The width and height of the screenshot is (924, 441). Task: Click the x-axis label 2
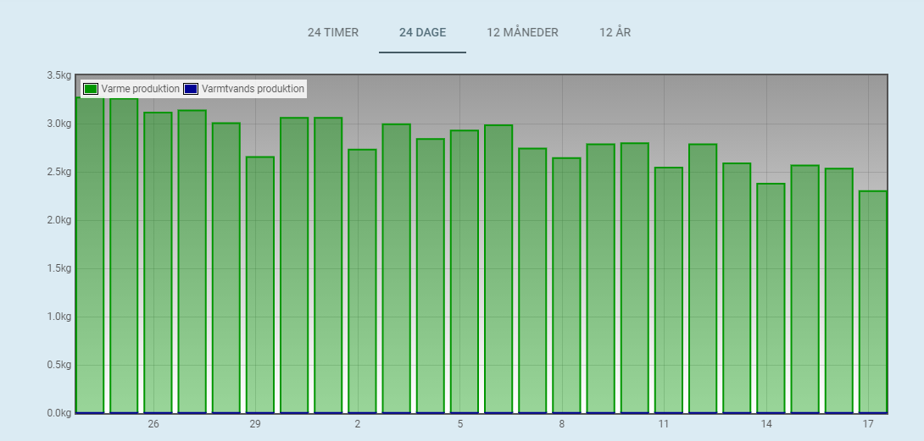[x=358, y=424]
